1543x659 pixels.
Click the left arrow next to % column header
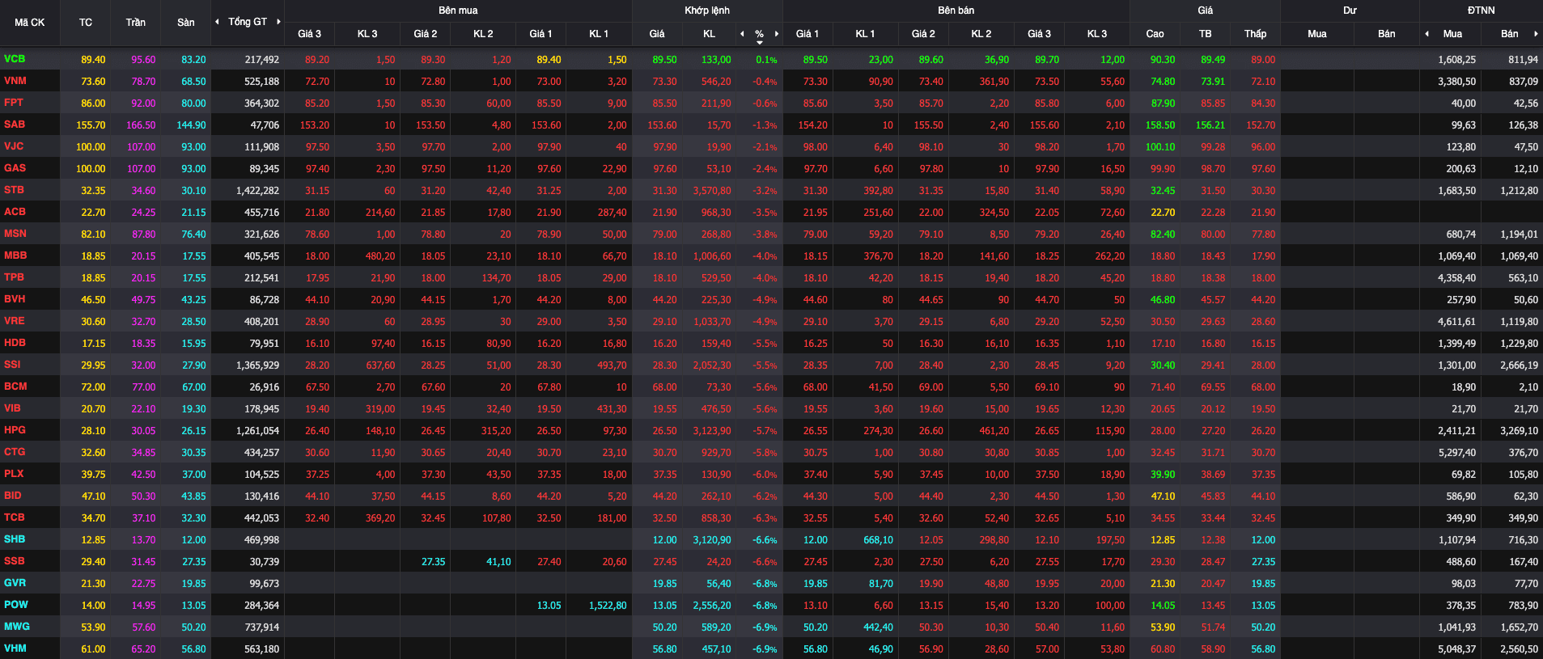pyautogui.click(x=742, y=34)
